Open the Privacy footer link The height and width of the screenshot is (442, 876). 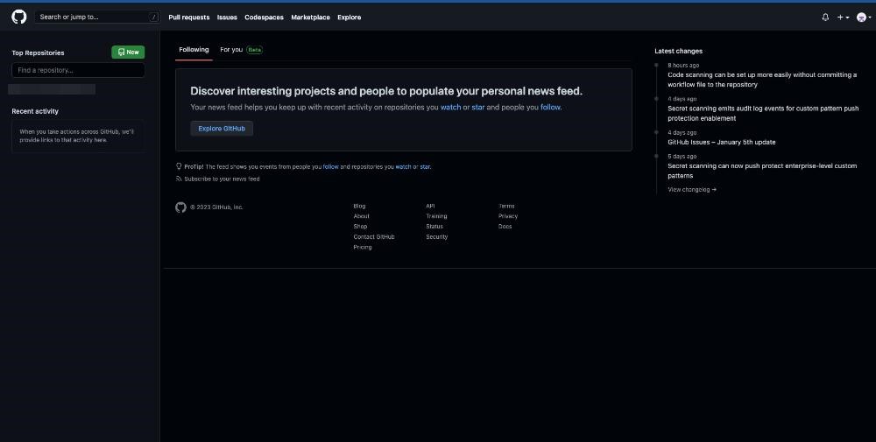click(508, 216)
